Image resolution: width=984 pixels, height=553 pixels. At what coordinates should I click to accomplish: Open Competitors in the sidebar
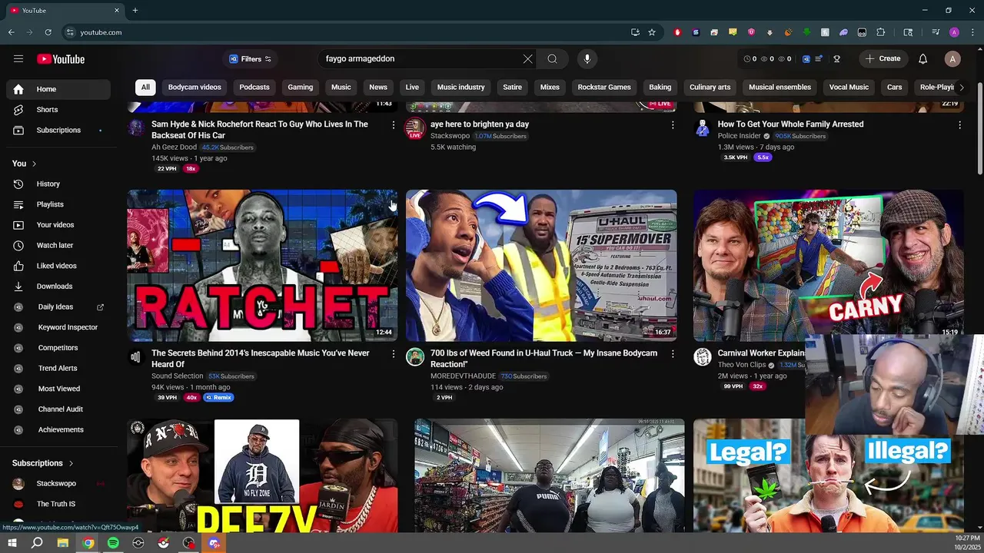58,348
